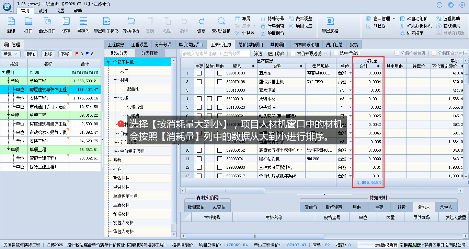Click the 下移 button
Viewport: 469px width, 249px height.
point(65,54)
